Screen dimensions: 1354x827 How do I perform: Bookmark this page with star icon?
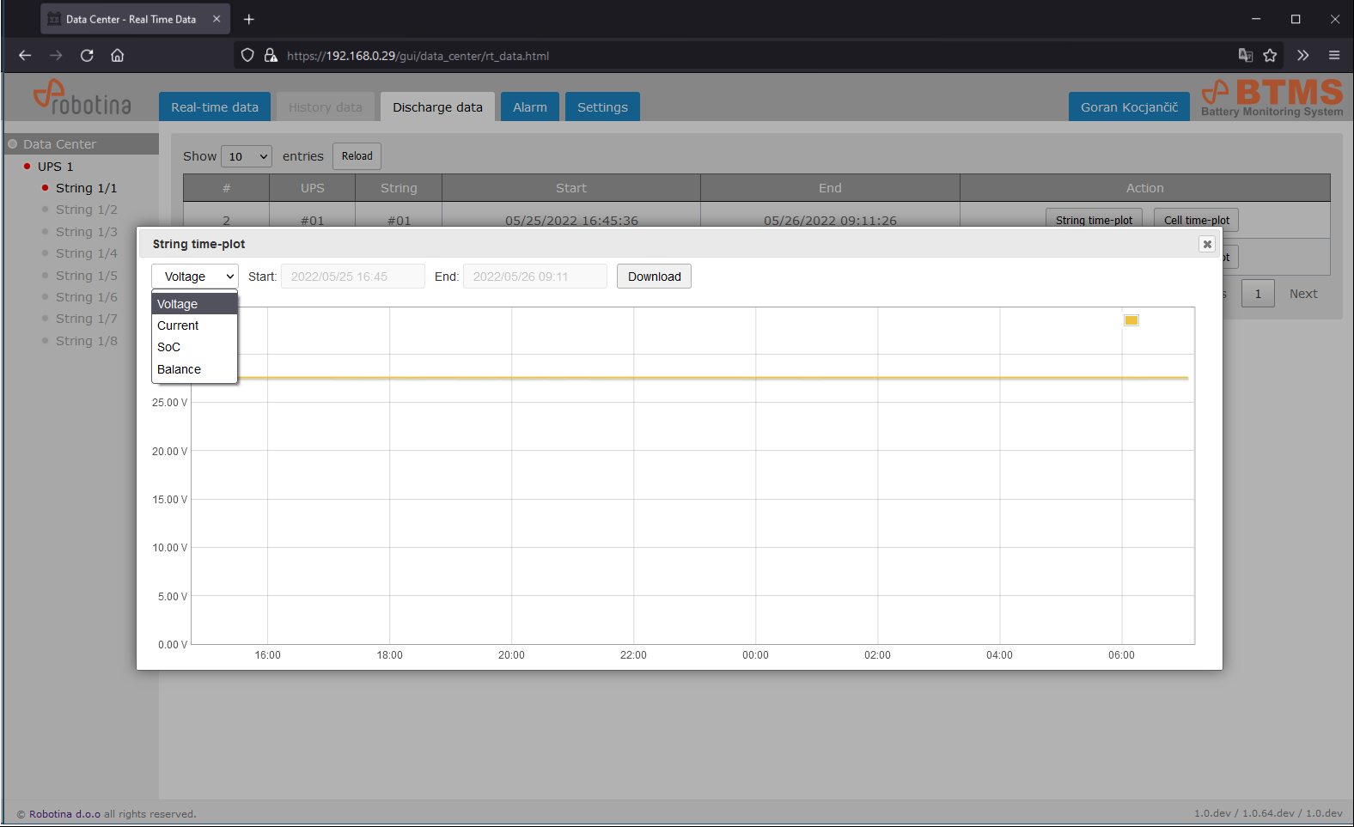1270,56
